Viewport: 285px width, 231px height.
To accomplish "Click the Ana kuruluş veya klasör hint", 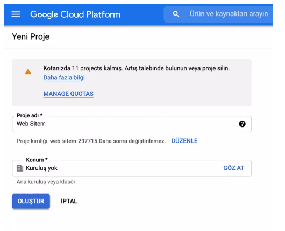I will point(46,182).
